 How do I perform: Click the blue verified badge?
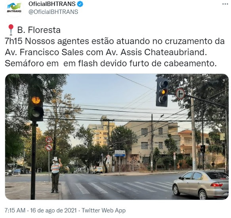[x=80, y=4]
